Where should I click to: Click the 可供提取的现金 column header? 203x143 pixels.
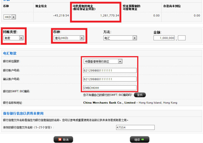tap(84, 7)
